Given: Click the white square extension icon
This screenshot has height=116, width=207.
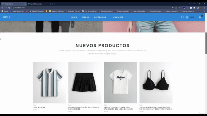Looking at the screenshot, I should [191, 8].
